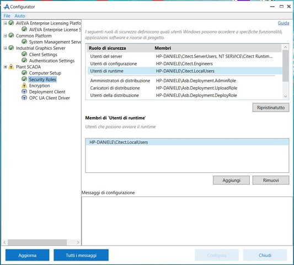Click the green check icon beside Industrial Graphics Server
Image resolution: width=294 pixels, height=265 pixels.
(x=11, y=48)
